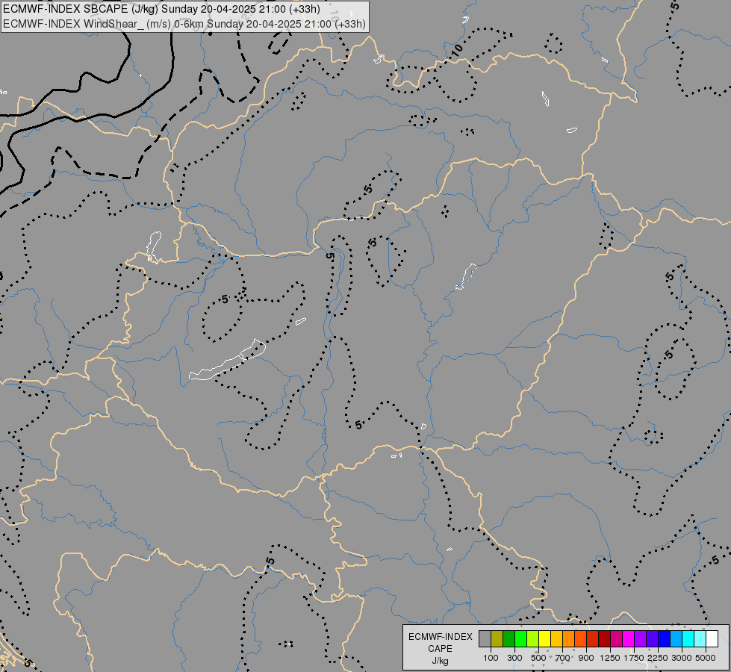
Task: Click the cyan legend swatch right of 3000
Action: tap(688, 638)
